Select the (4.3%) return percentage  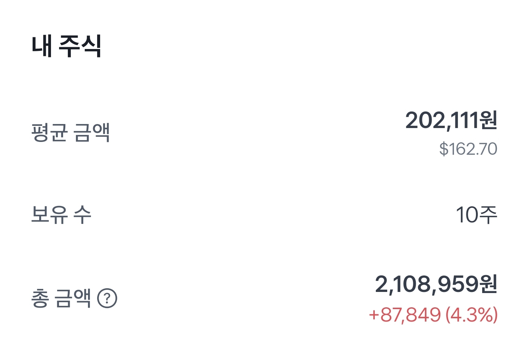coord(472,315)
